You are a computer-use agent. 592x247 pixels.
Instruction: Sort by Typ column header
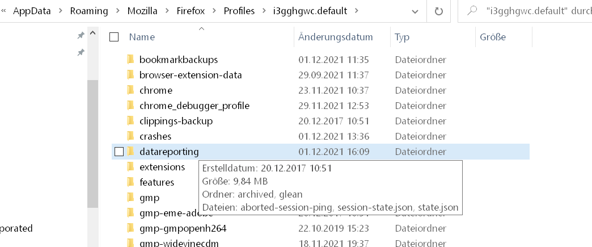tap(402, 37)
